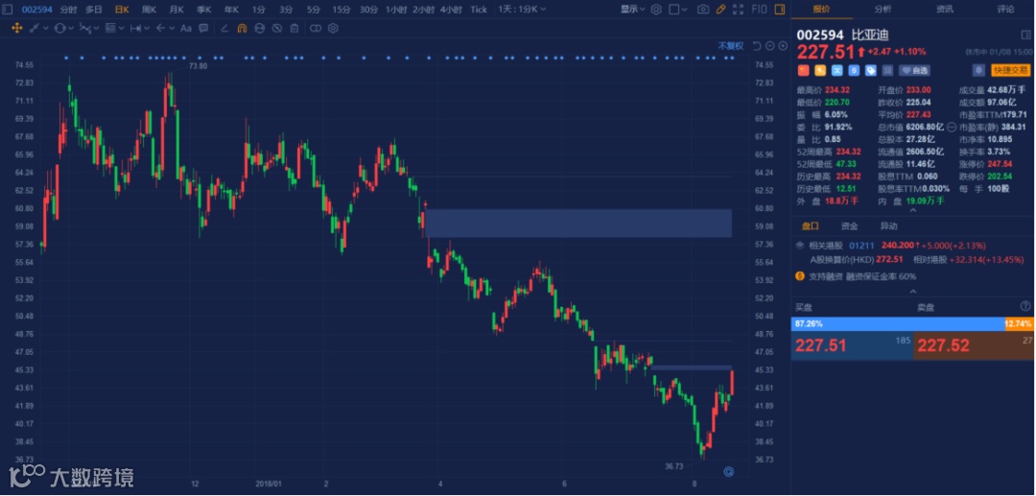Toggle the orange pencil drawing mode
Image resolution: width=1036 pixels, height=496 pixels.
pos(720,10)
